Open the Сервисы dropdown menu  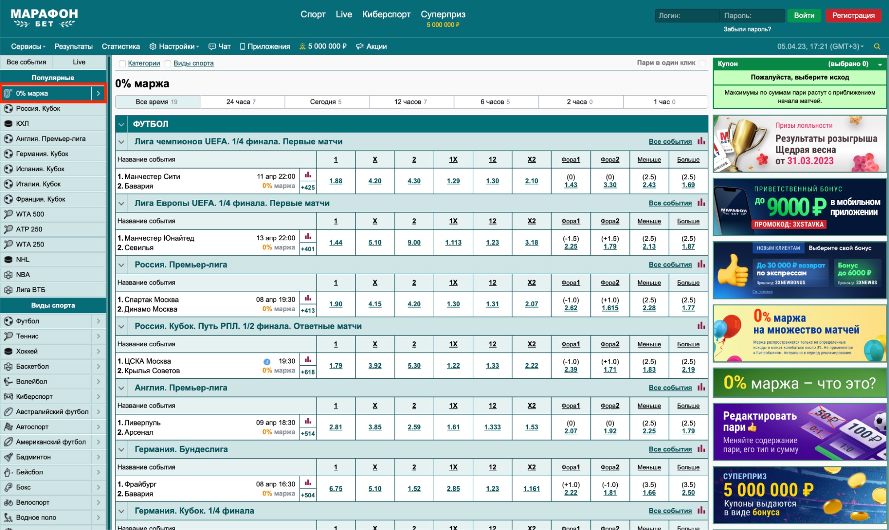(x=28, y=46)
